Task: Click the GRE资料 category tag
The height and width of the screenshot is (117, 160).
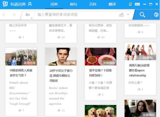Action: [x=147, y=58]
